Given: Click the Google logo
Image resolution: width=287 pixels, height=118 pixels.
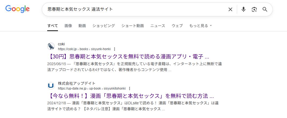Looking at the screenshot, I should click(x=17, y=9).
